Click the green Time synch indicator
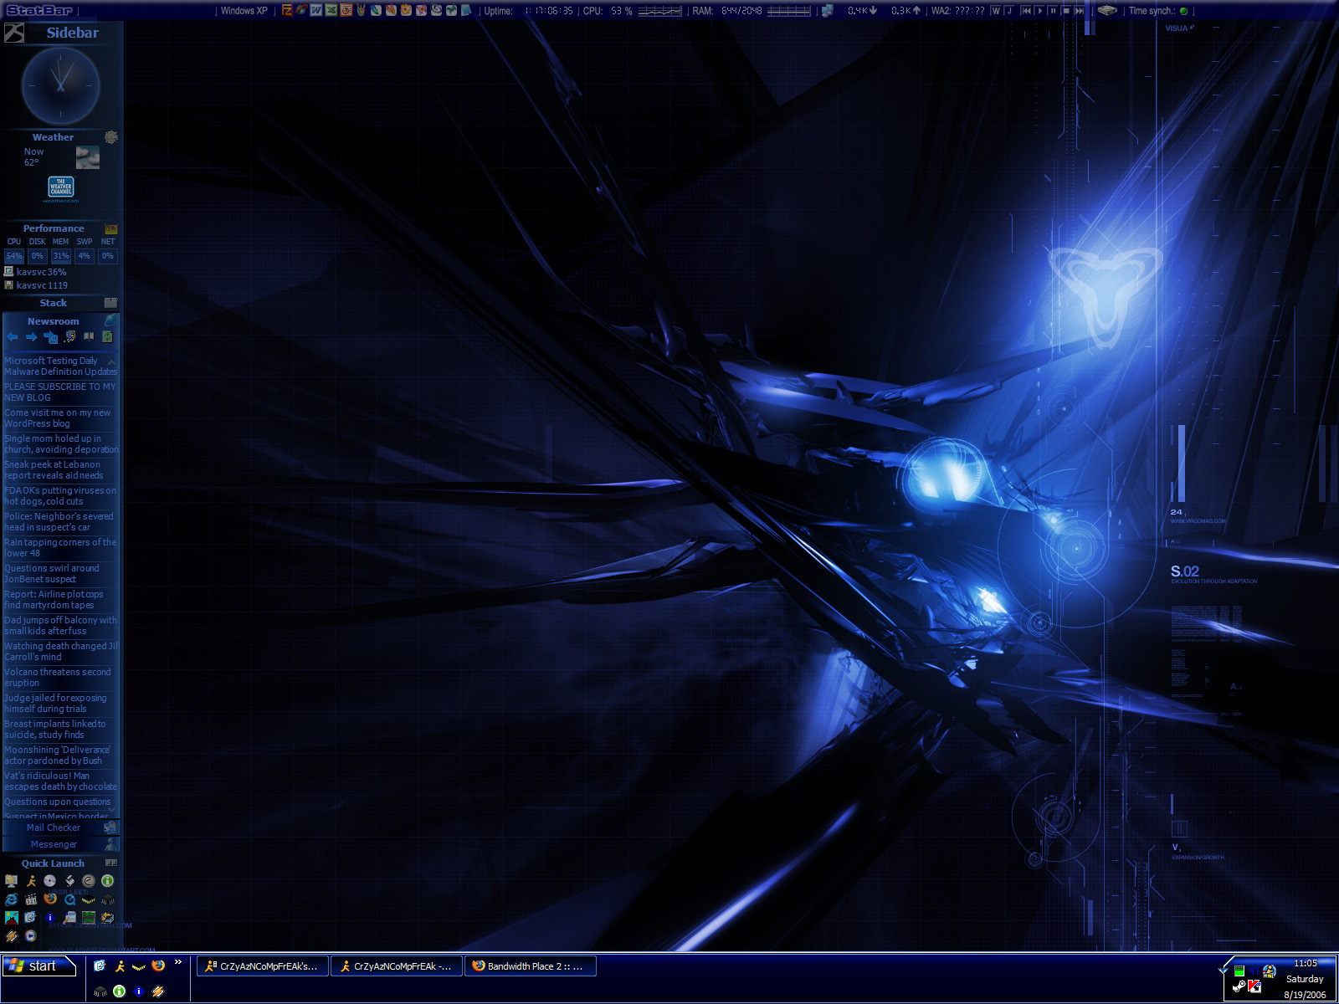This screenshot has width=1339, height=1004. 1183,11
